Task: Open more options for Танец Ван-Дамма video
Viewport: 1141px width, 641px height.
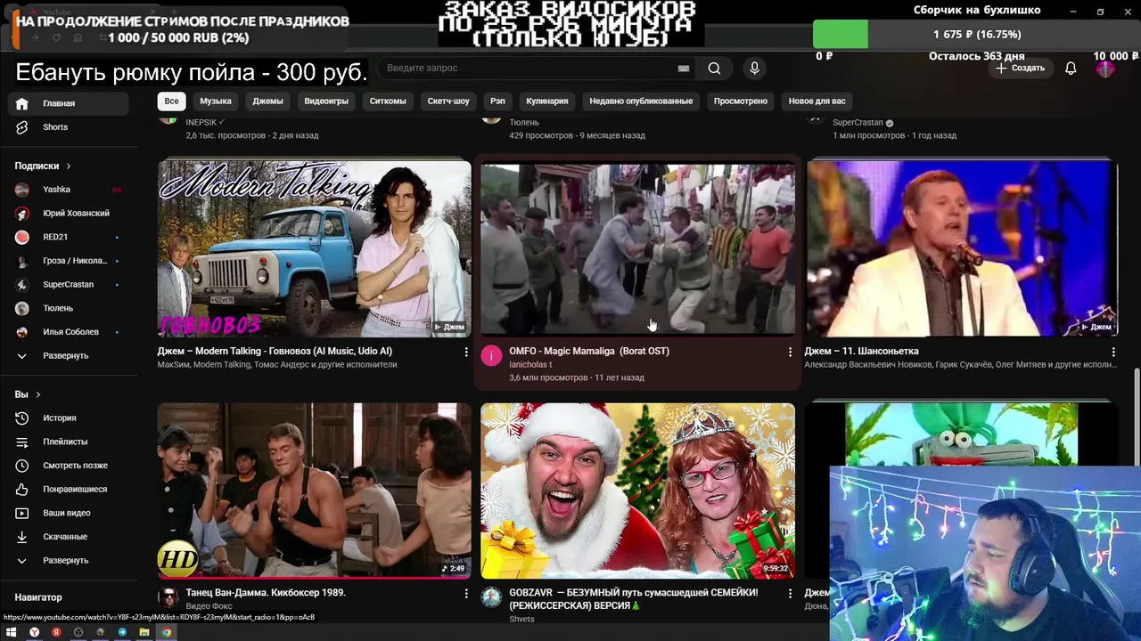Action: pos(465,594)
